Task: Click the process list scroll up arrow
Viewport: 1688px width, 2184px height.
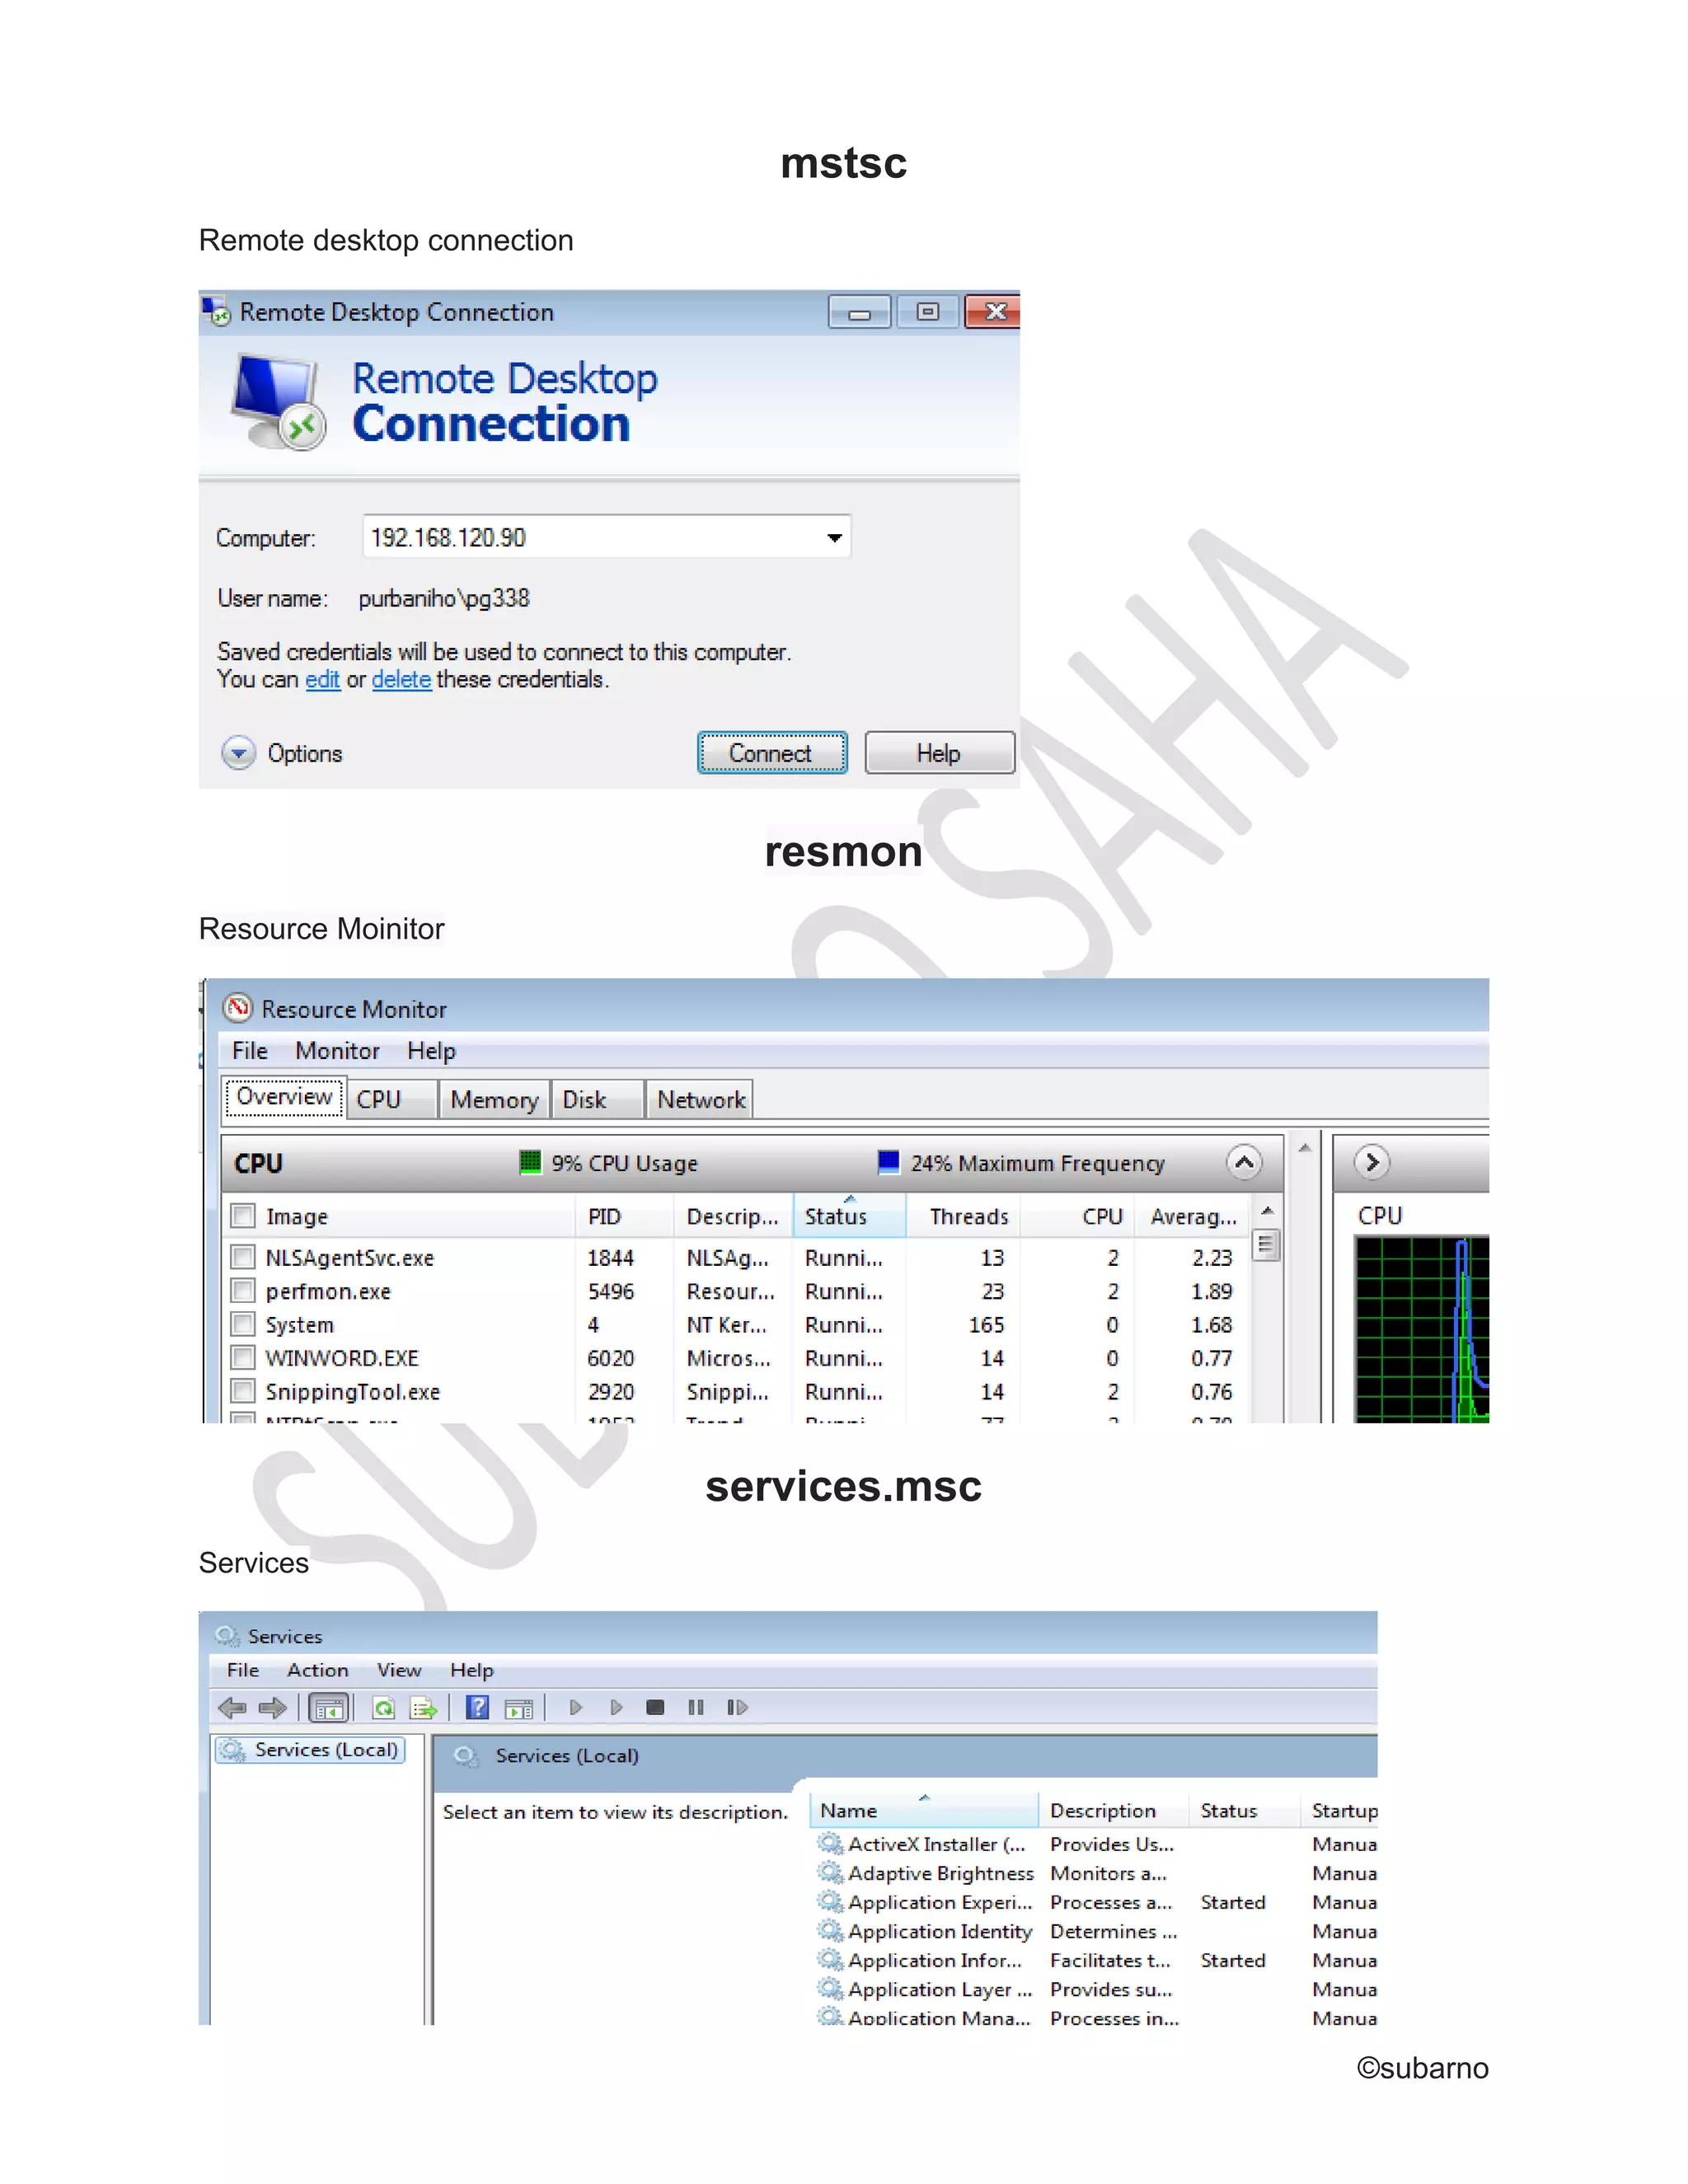Action: pyautogui.click(x=1267, y=1210)
